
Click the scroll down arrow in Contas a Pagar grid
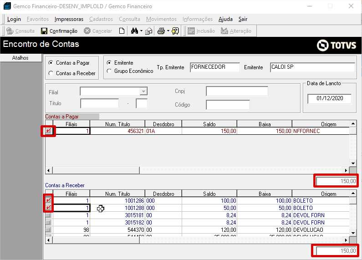[353, 163]
